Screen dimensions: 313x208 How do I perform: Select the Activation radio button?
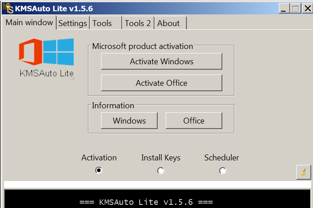pyautogui.click(x=99, y=171)
